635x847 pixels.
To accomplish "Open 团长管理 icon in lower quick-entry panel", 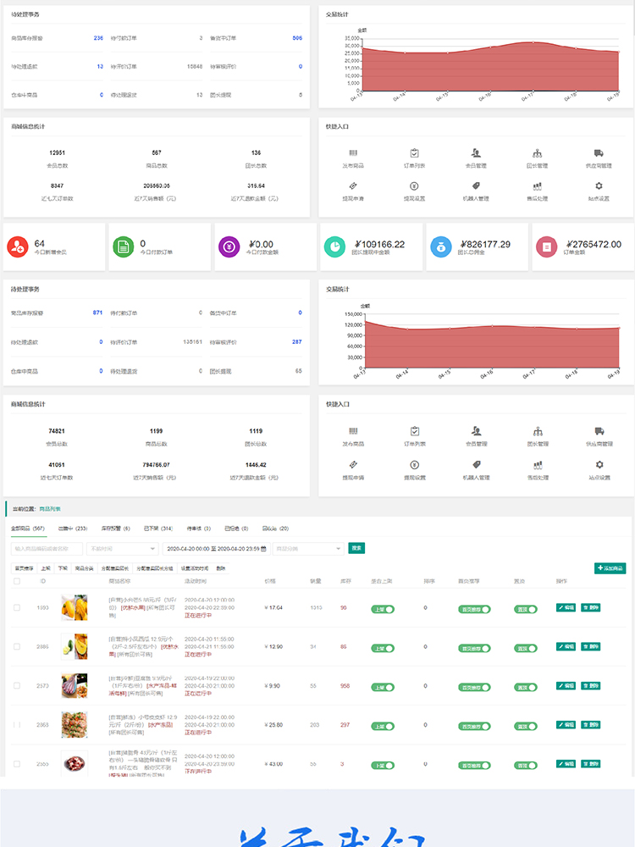I will 538,431.
